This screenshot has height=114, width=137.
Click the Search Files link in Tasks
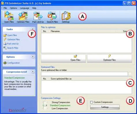[x=13, y=48]
